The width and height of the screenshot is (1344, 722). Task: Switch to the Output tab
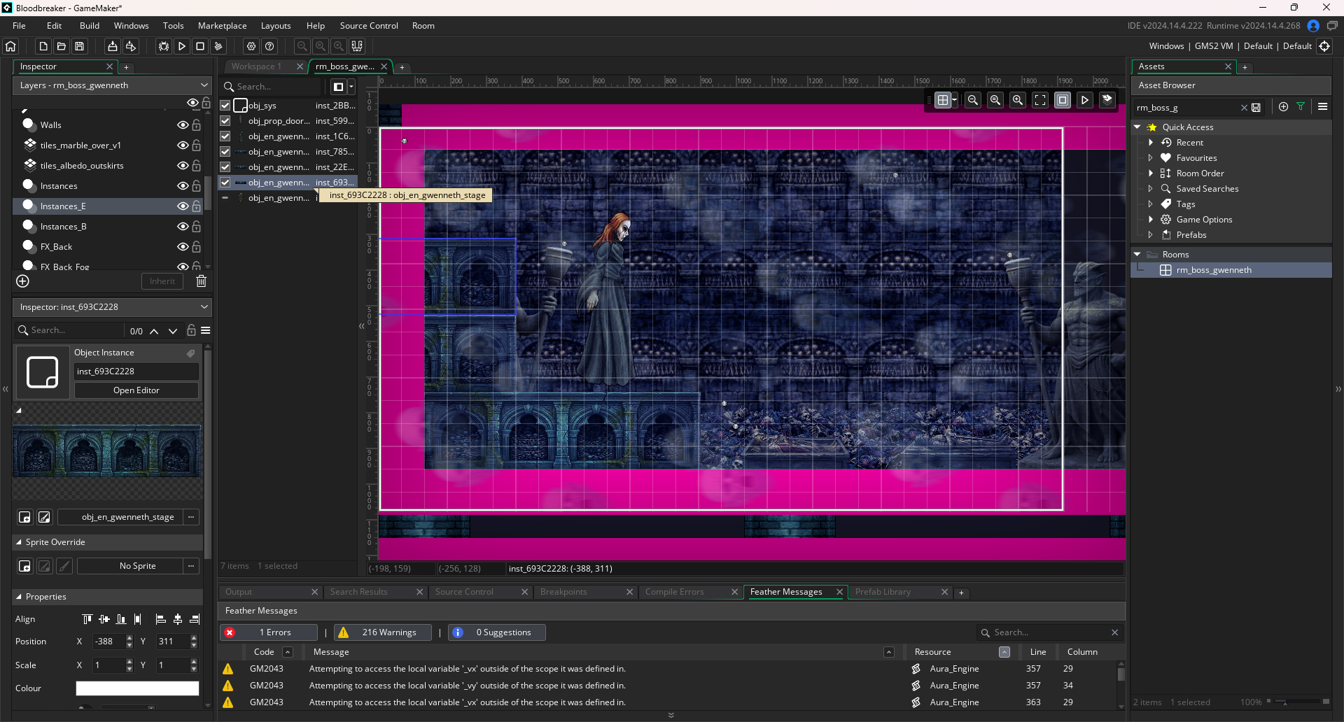pyautogui.click(x=239, y=592)
